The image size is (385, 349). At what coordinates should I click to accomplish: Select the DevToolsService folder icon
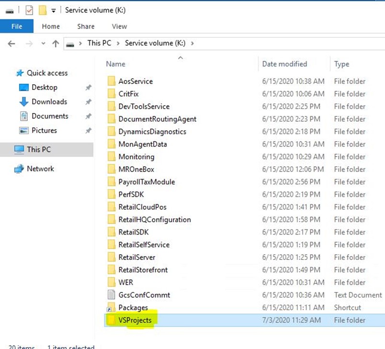112,106
